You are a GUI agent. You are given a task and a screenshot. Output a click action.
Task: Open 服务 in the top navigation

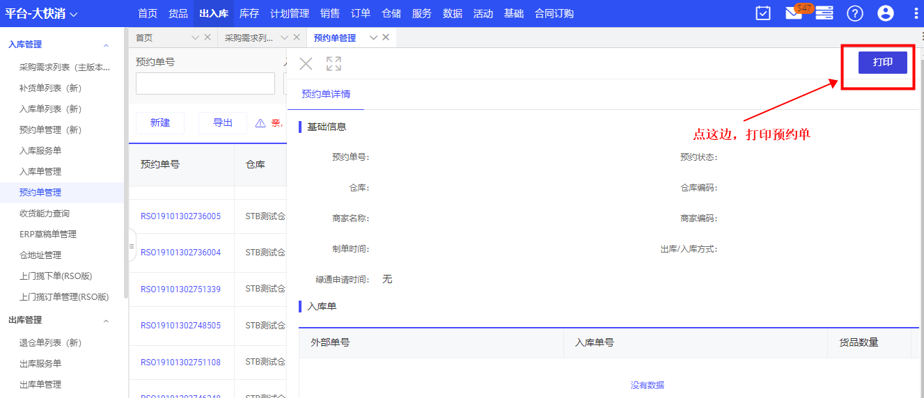[422, 14]
